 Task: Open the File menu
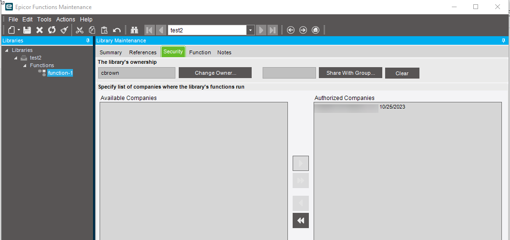click(x=13, y=20)
